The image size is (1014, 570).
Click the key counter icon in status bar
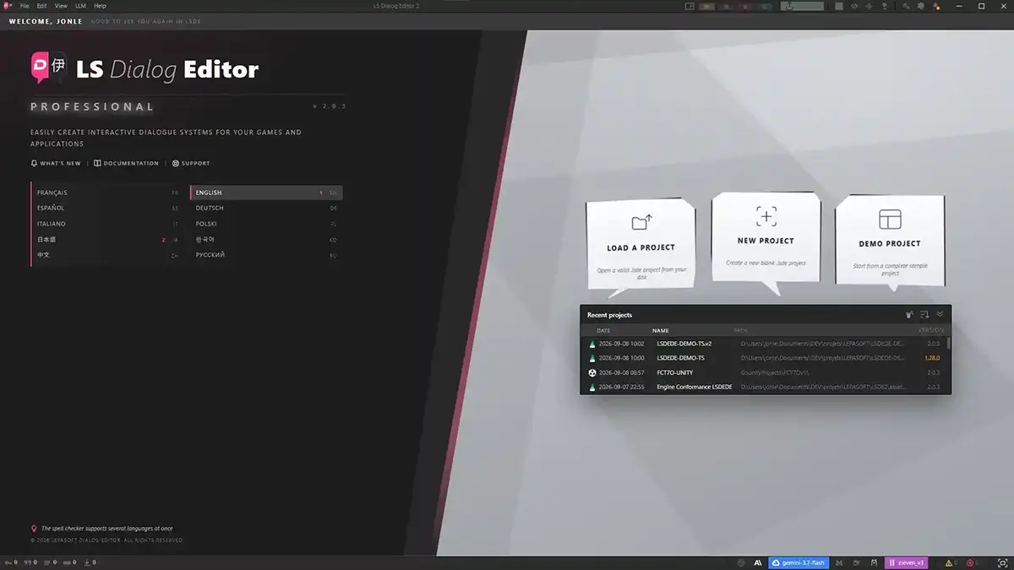8,562
